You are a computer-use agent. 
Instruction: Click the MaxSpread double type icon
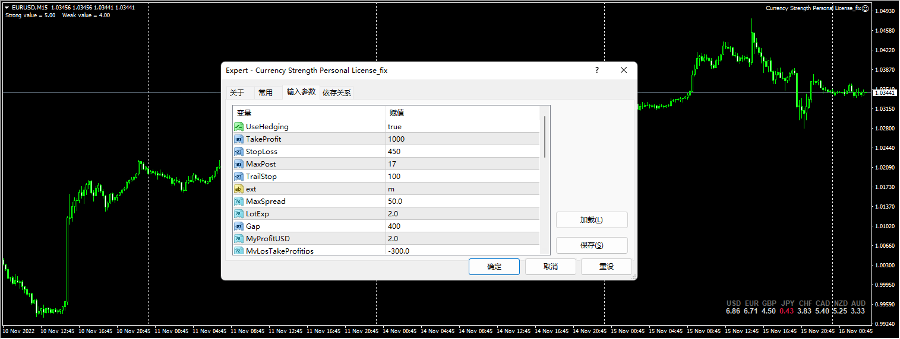[x=238, y=202]
